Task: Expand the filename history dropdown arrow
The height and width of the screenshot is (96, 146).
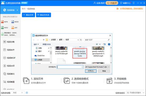Action: 82,67
